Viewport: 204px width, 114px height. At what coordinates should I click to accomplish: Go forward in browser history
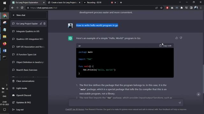tap(17, 8)
